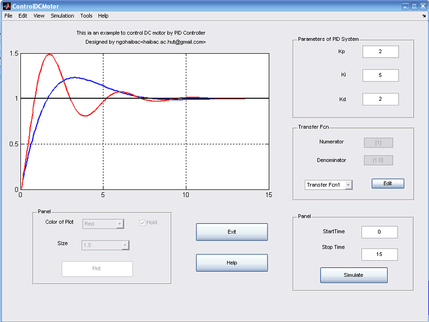
Task: Click the y-axis tick label 1.5
Action: tap(14, 53)
